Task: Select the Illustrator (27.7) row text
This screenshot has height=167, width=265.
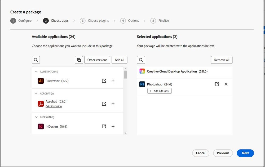Action: [57, 81]
